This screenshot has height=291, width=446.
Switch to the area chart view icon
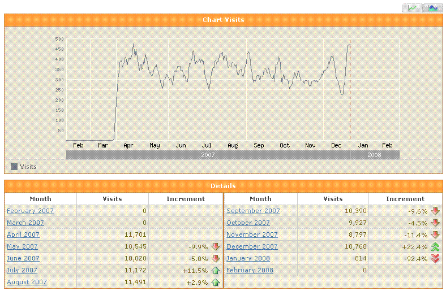tap(433, 8)
